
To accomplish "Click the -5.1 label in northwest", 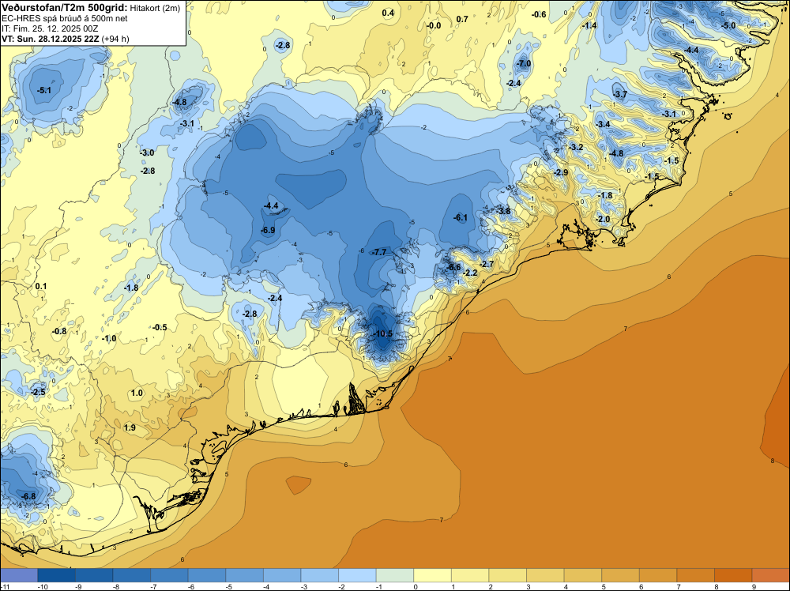I will 43,90.
